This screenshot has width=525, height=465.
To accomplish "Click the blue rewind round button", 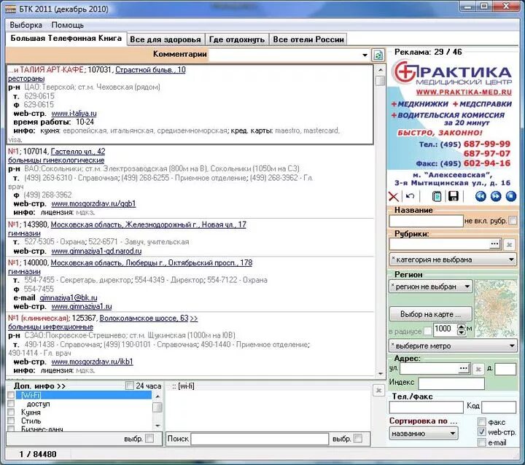I will point(481,196).
